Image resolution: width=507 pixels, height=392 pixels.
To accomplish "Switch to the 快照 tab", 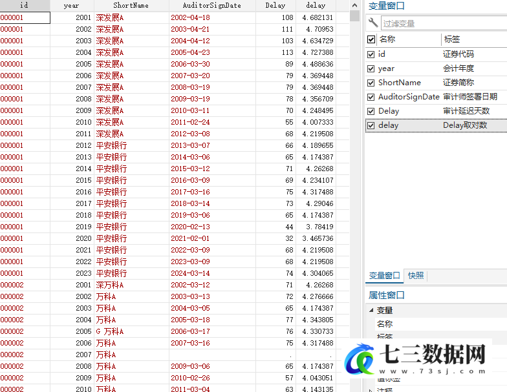I will pyautogui.click(x=415, y=276).
